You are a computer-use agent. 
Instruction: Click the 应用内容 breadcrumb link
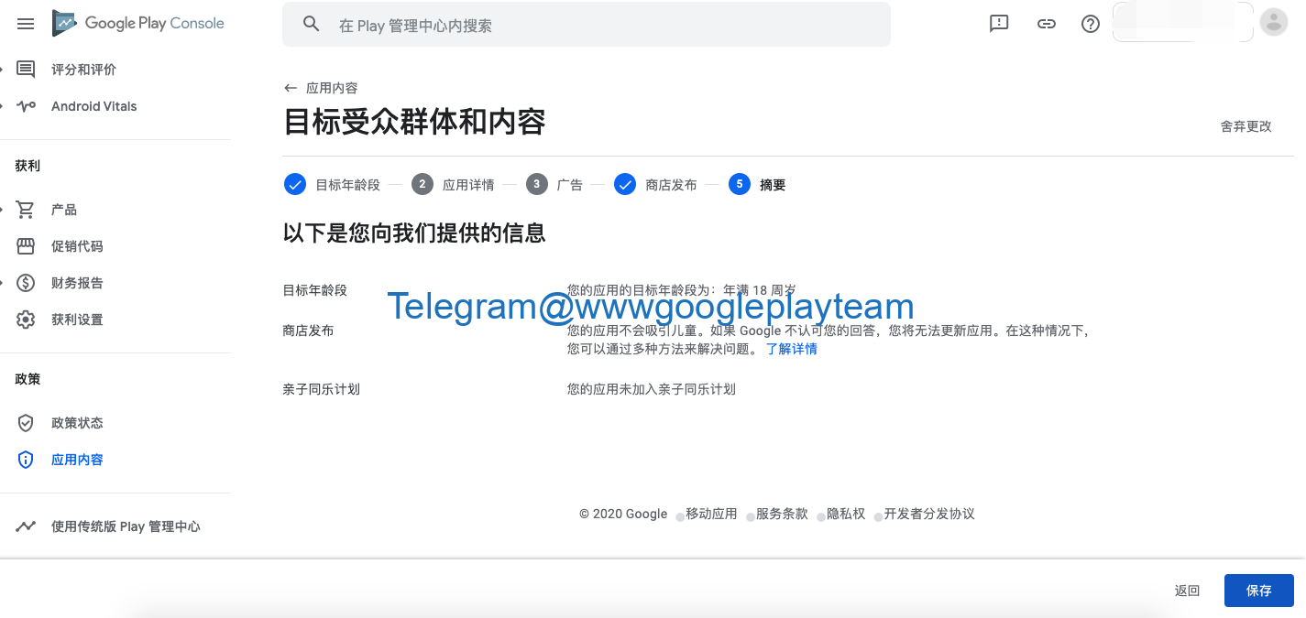pos(332,88)
